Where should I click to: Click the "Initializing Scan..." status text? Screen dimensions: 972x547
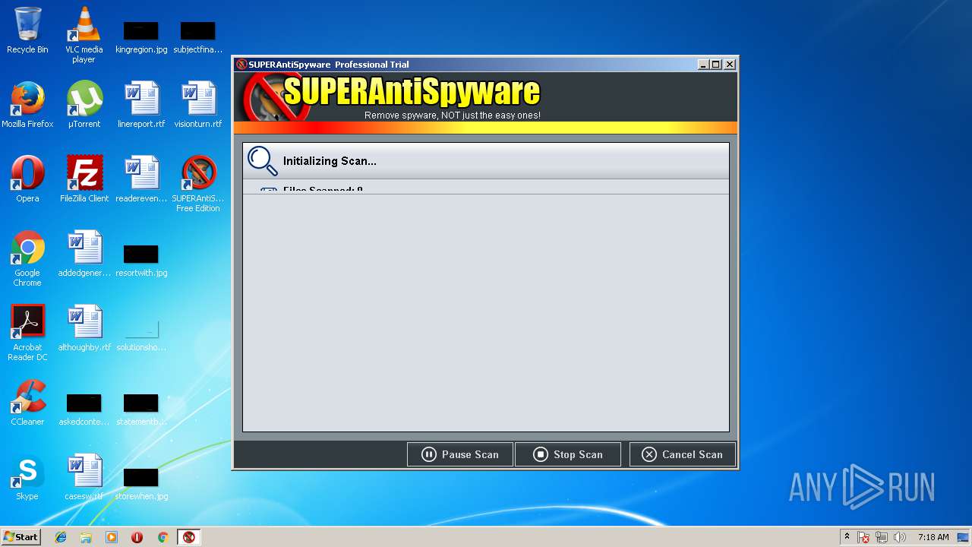(x=330, y=161)
